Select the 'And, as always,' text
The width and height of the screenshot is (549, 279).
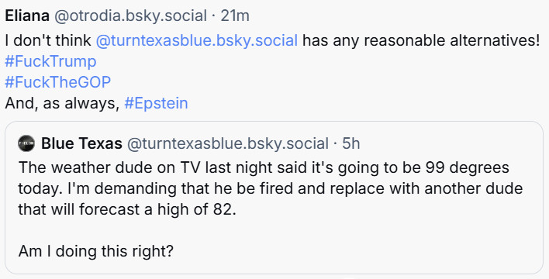pos(62,103)
